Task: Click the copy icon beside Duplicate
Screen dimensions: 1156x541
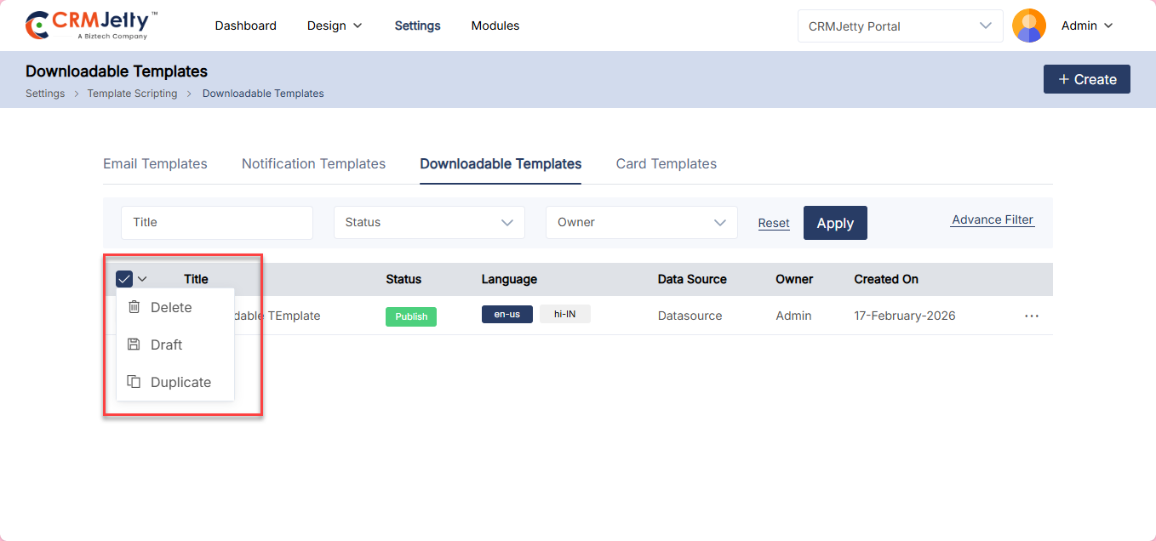Action: click(134, 382)
